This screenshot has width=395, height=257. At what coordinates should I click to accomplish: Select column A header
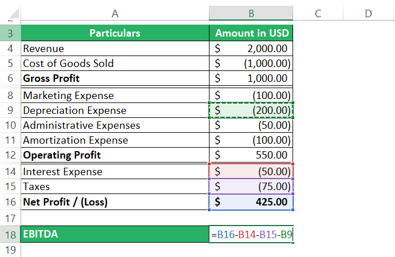point(114,13)
